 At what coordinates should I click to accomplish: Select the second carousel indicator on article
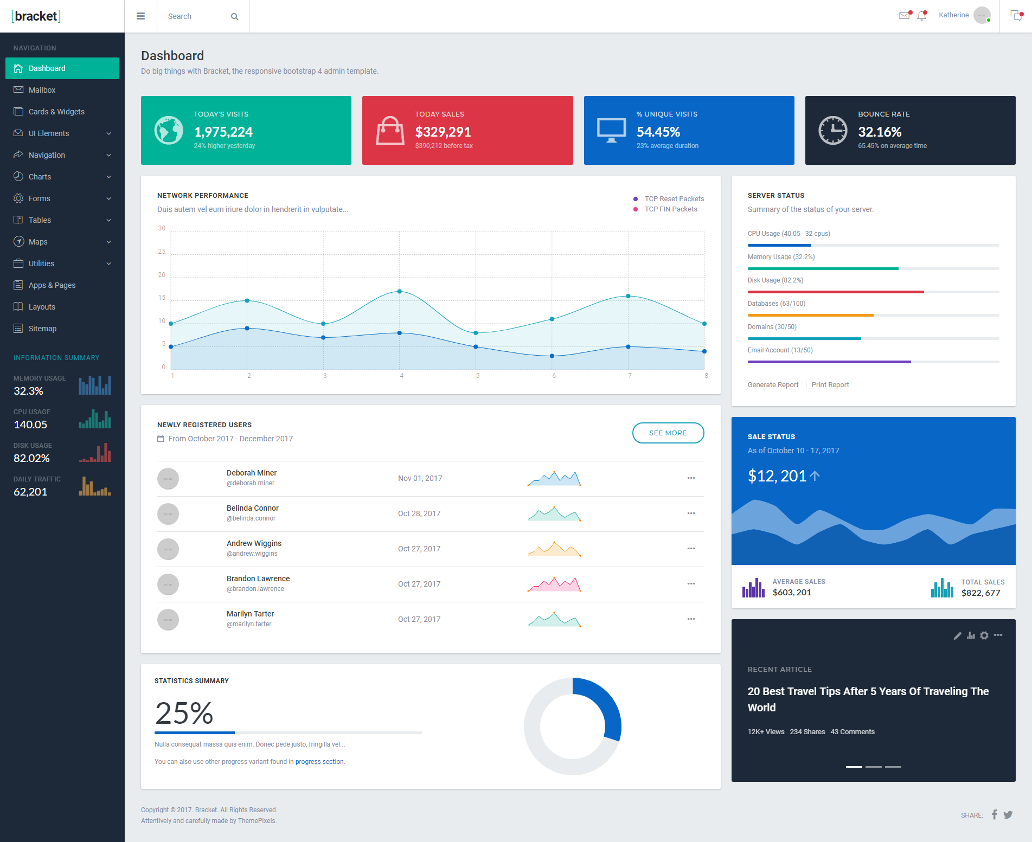[x=874, y=767]
